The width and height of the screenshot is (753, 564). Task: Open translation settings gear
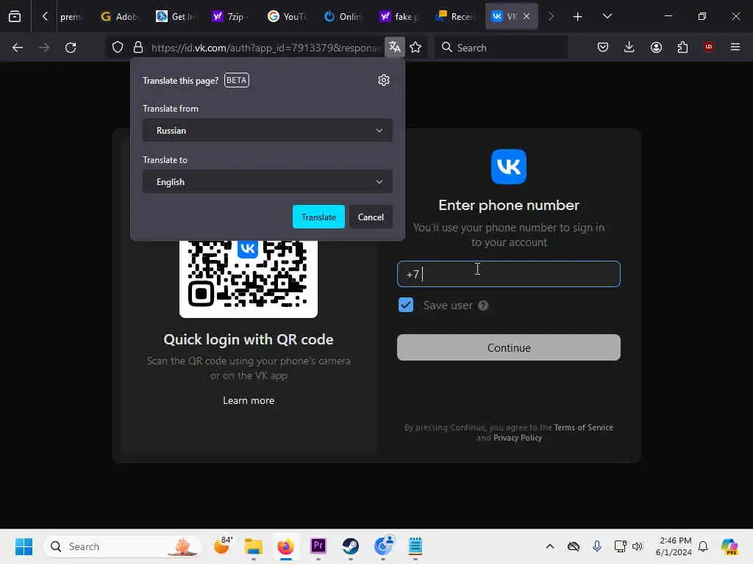[383, 80]
